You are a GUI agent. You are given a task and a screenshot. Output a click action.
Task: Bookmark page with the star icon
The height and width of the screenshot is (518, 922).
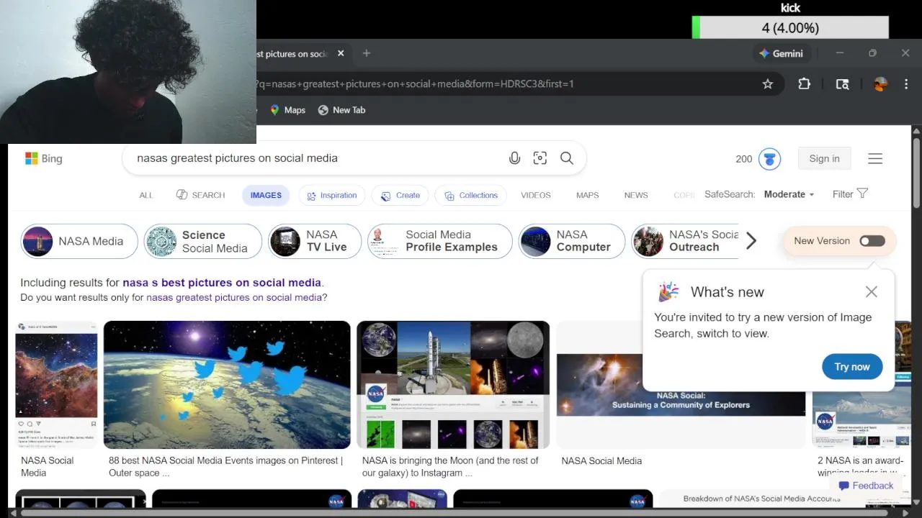(x=768, y=84)
